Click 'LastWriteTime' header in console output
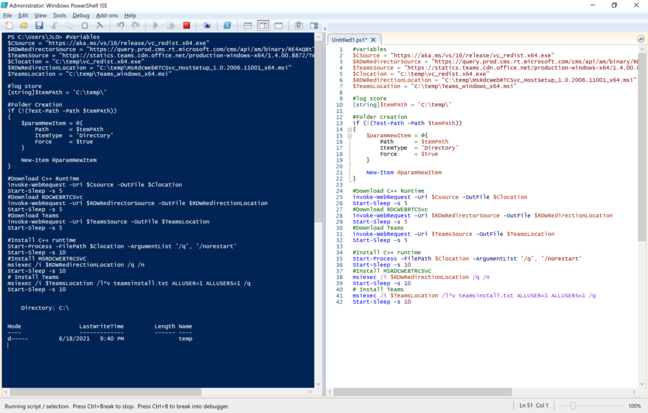This screenshot has height=413, width=648. [101, 326]
